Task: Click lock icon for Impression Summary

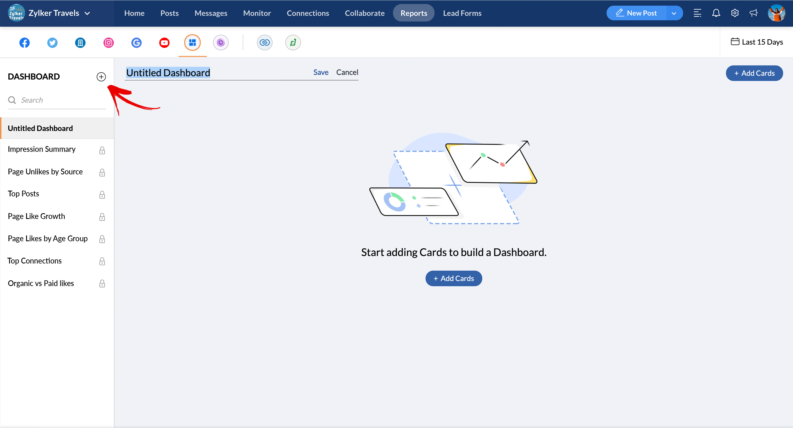Action: [x=102, y=150]
